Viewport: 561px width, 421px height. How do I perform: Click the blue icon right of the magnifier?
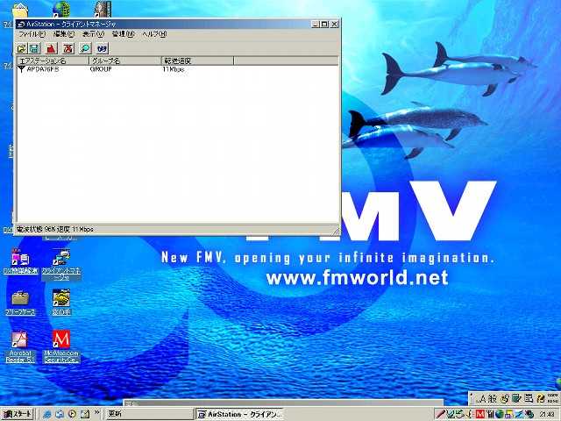(103, 48)
